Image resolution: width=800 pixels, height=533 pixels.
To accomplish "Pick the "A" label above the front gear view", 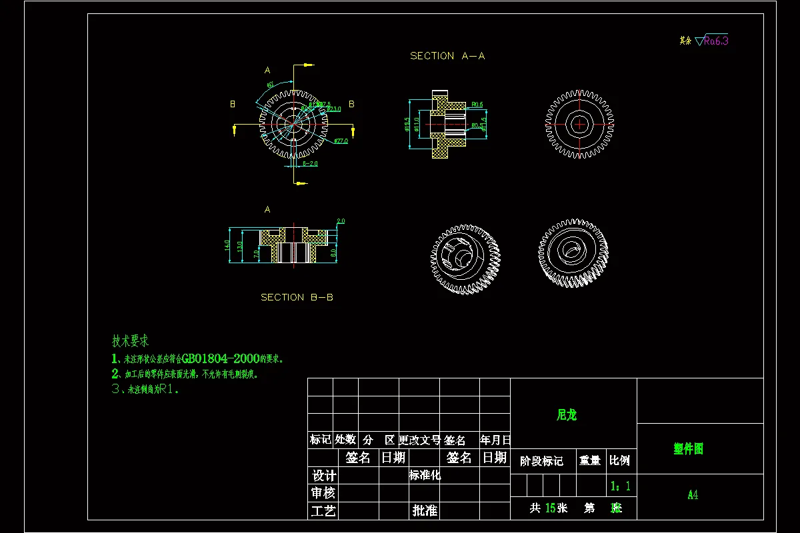I will (267, 70).
